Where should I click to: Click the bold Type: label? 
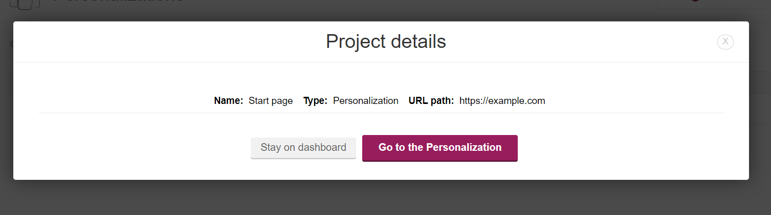[x=315, y=101]
